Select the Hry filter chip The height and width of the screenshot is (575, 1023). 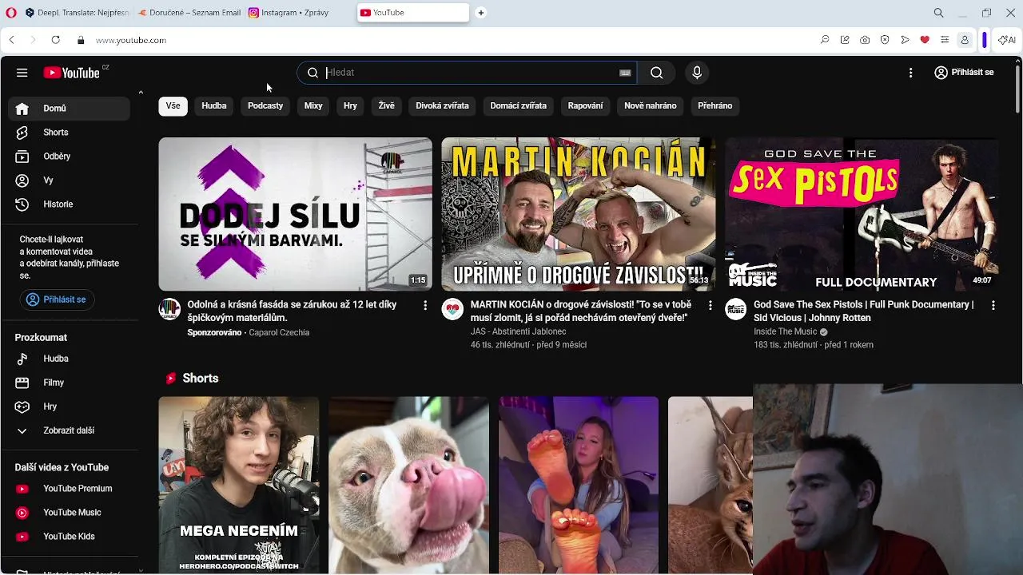(350, 105)
